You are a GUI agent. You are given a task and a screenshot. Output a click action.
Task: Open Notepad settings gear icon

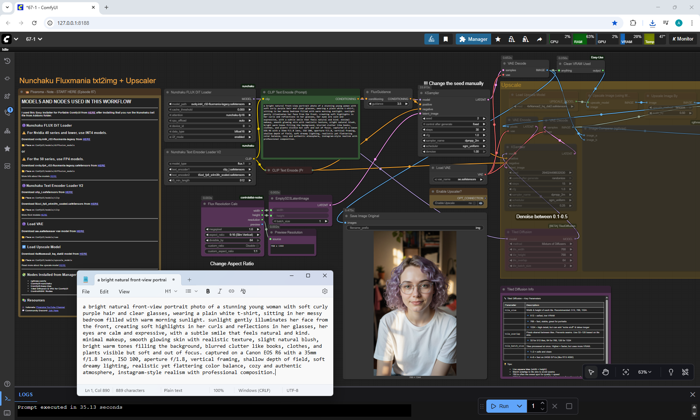point(325,291)
